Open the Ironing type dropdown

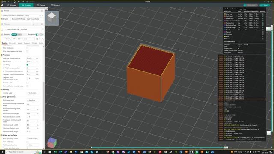[x=33, y=93]
